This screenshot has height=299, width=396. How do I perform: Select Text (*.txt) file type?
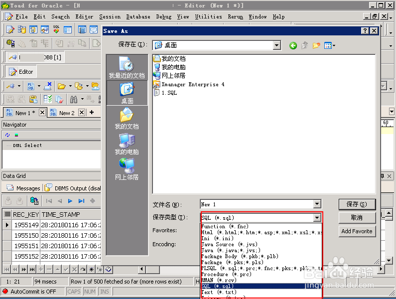pyautogui.click(x=262, y=292)
